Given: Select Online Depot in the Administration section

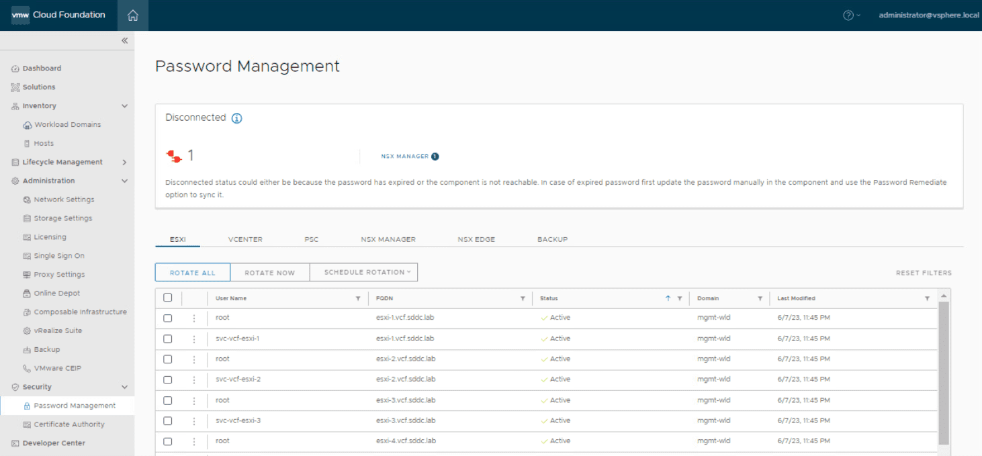Looking at the screenshot, I should coord(58,293).
